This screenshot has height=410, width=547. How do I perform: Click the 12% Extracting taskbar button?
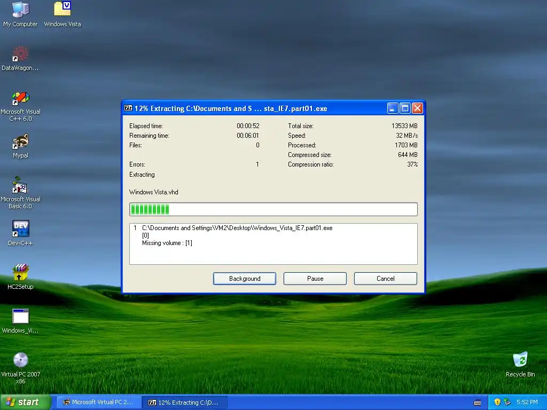[185, 403]
